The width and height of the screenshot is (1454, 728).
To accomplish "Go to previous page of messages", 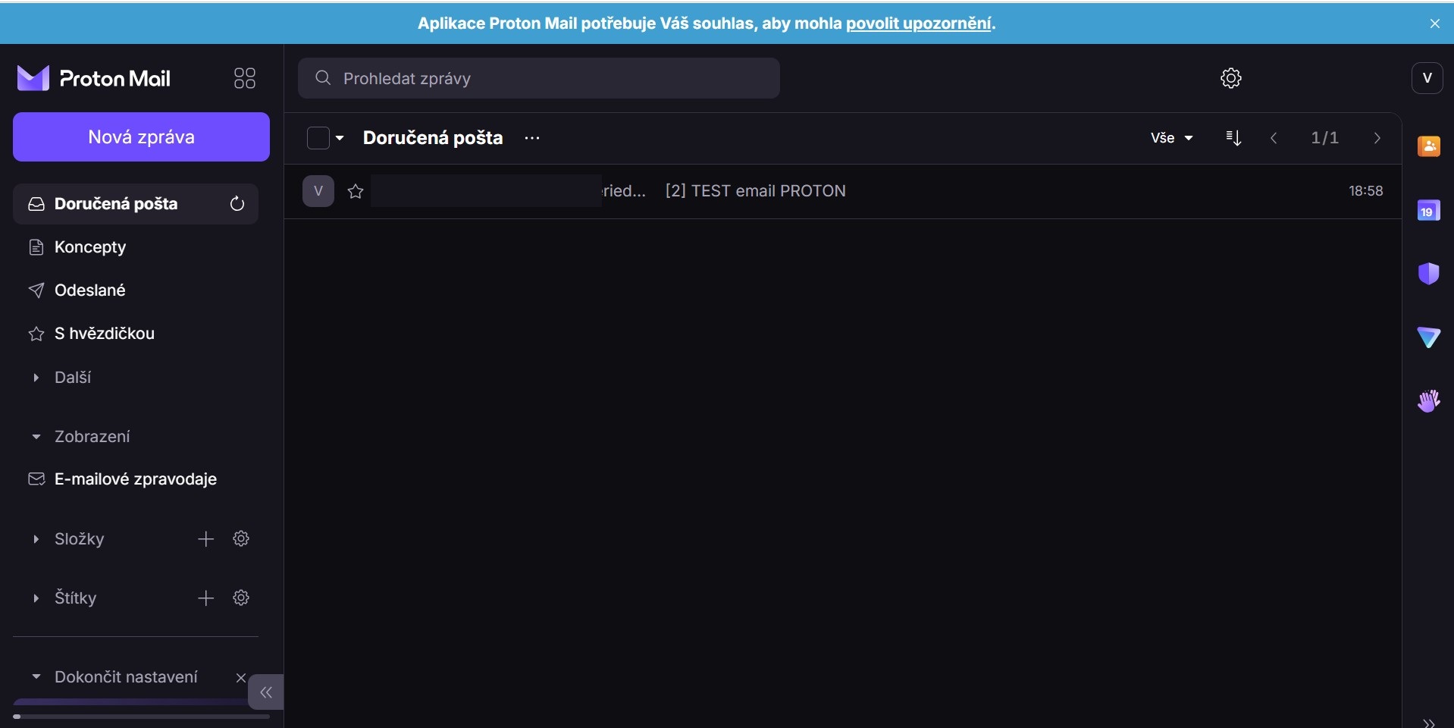I will (1274, 138).
